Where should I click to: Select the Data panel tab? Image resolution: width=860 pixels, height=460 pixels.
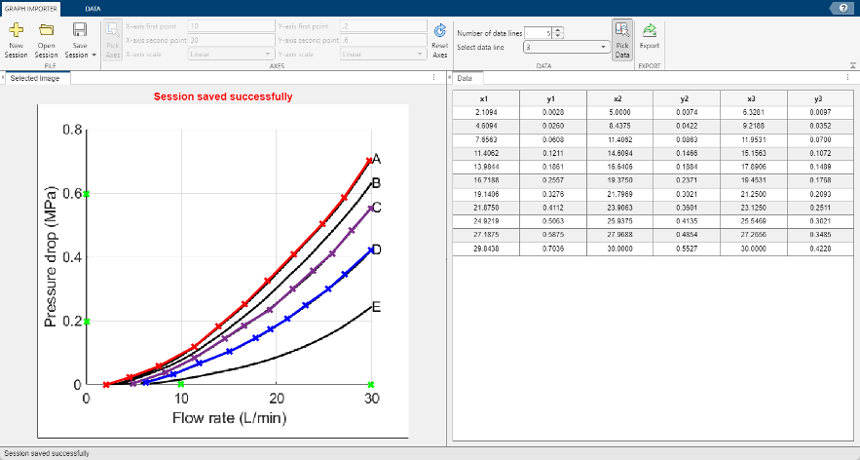[466, 78]
